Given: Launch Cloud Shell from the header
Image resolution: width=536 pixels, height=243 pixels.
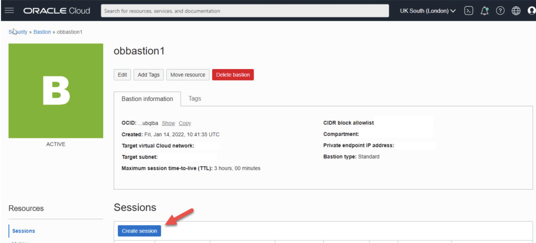Looking at the screenshot, I should pos(469,10).
